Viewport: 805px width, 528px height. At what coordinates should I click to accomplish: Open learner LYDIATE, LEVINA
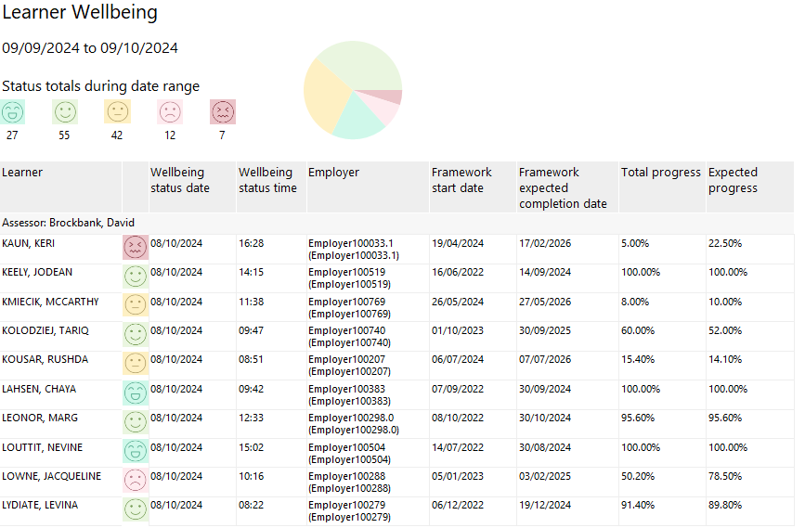(x=40, y=506)
